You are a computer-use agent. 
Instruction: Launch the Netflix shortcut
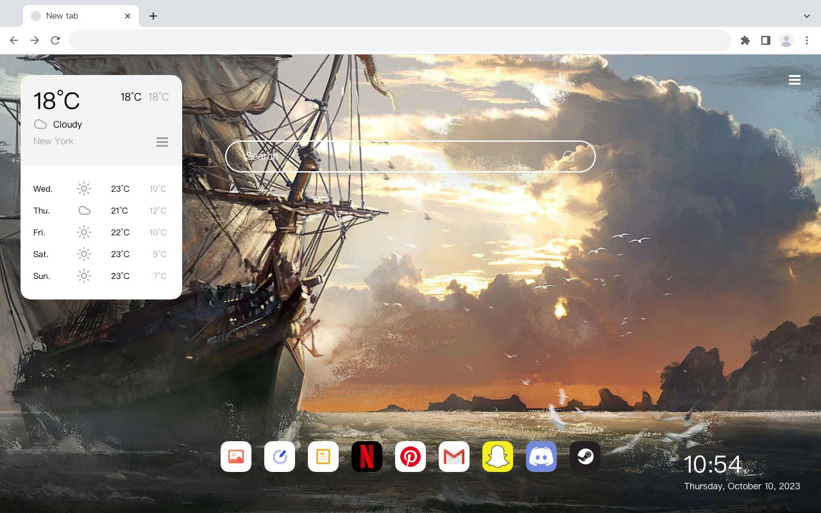pos(367,457)
